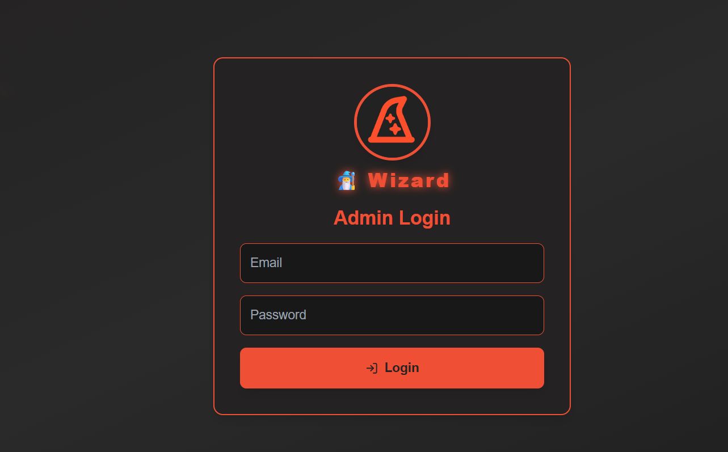
Task: Click the glowing Wizard title text
Action: pos(409,180)
